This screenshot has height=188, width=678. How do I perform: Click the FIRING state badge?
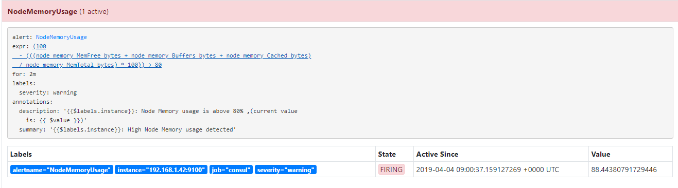pyautogui.click(x=391, y=170)
